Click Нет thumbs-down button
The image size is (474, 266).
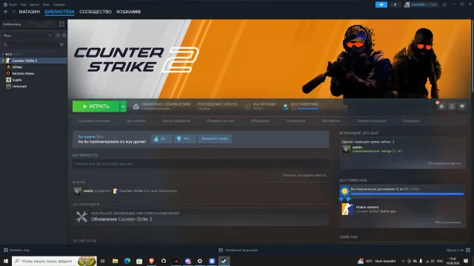[184, 139]
